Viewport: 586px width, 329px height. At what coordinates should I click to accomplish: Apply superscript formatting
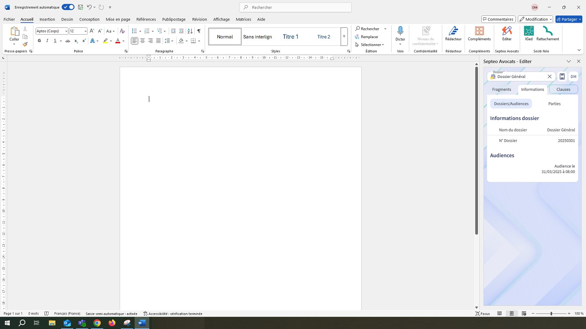[x=84, y=41]
